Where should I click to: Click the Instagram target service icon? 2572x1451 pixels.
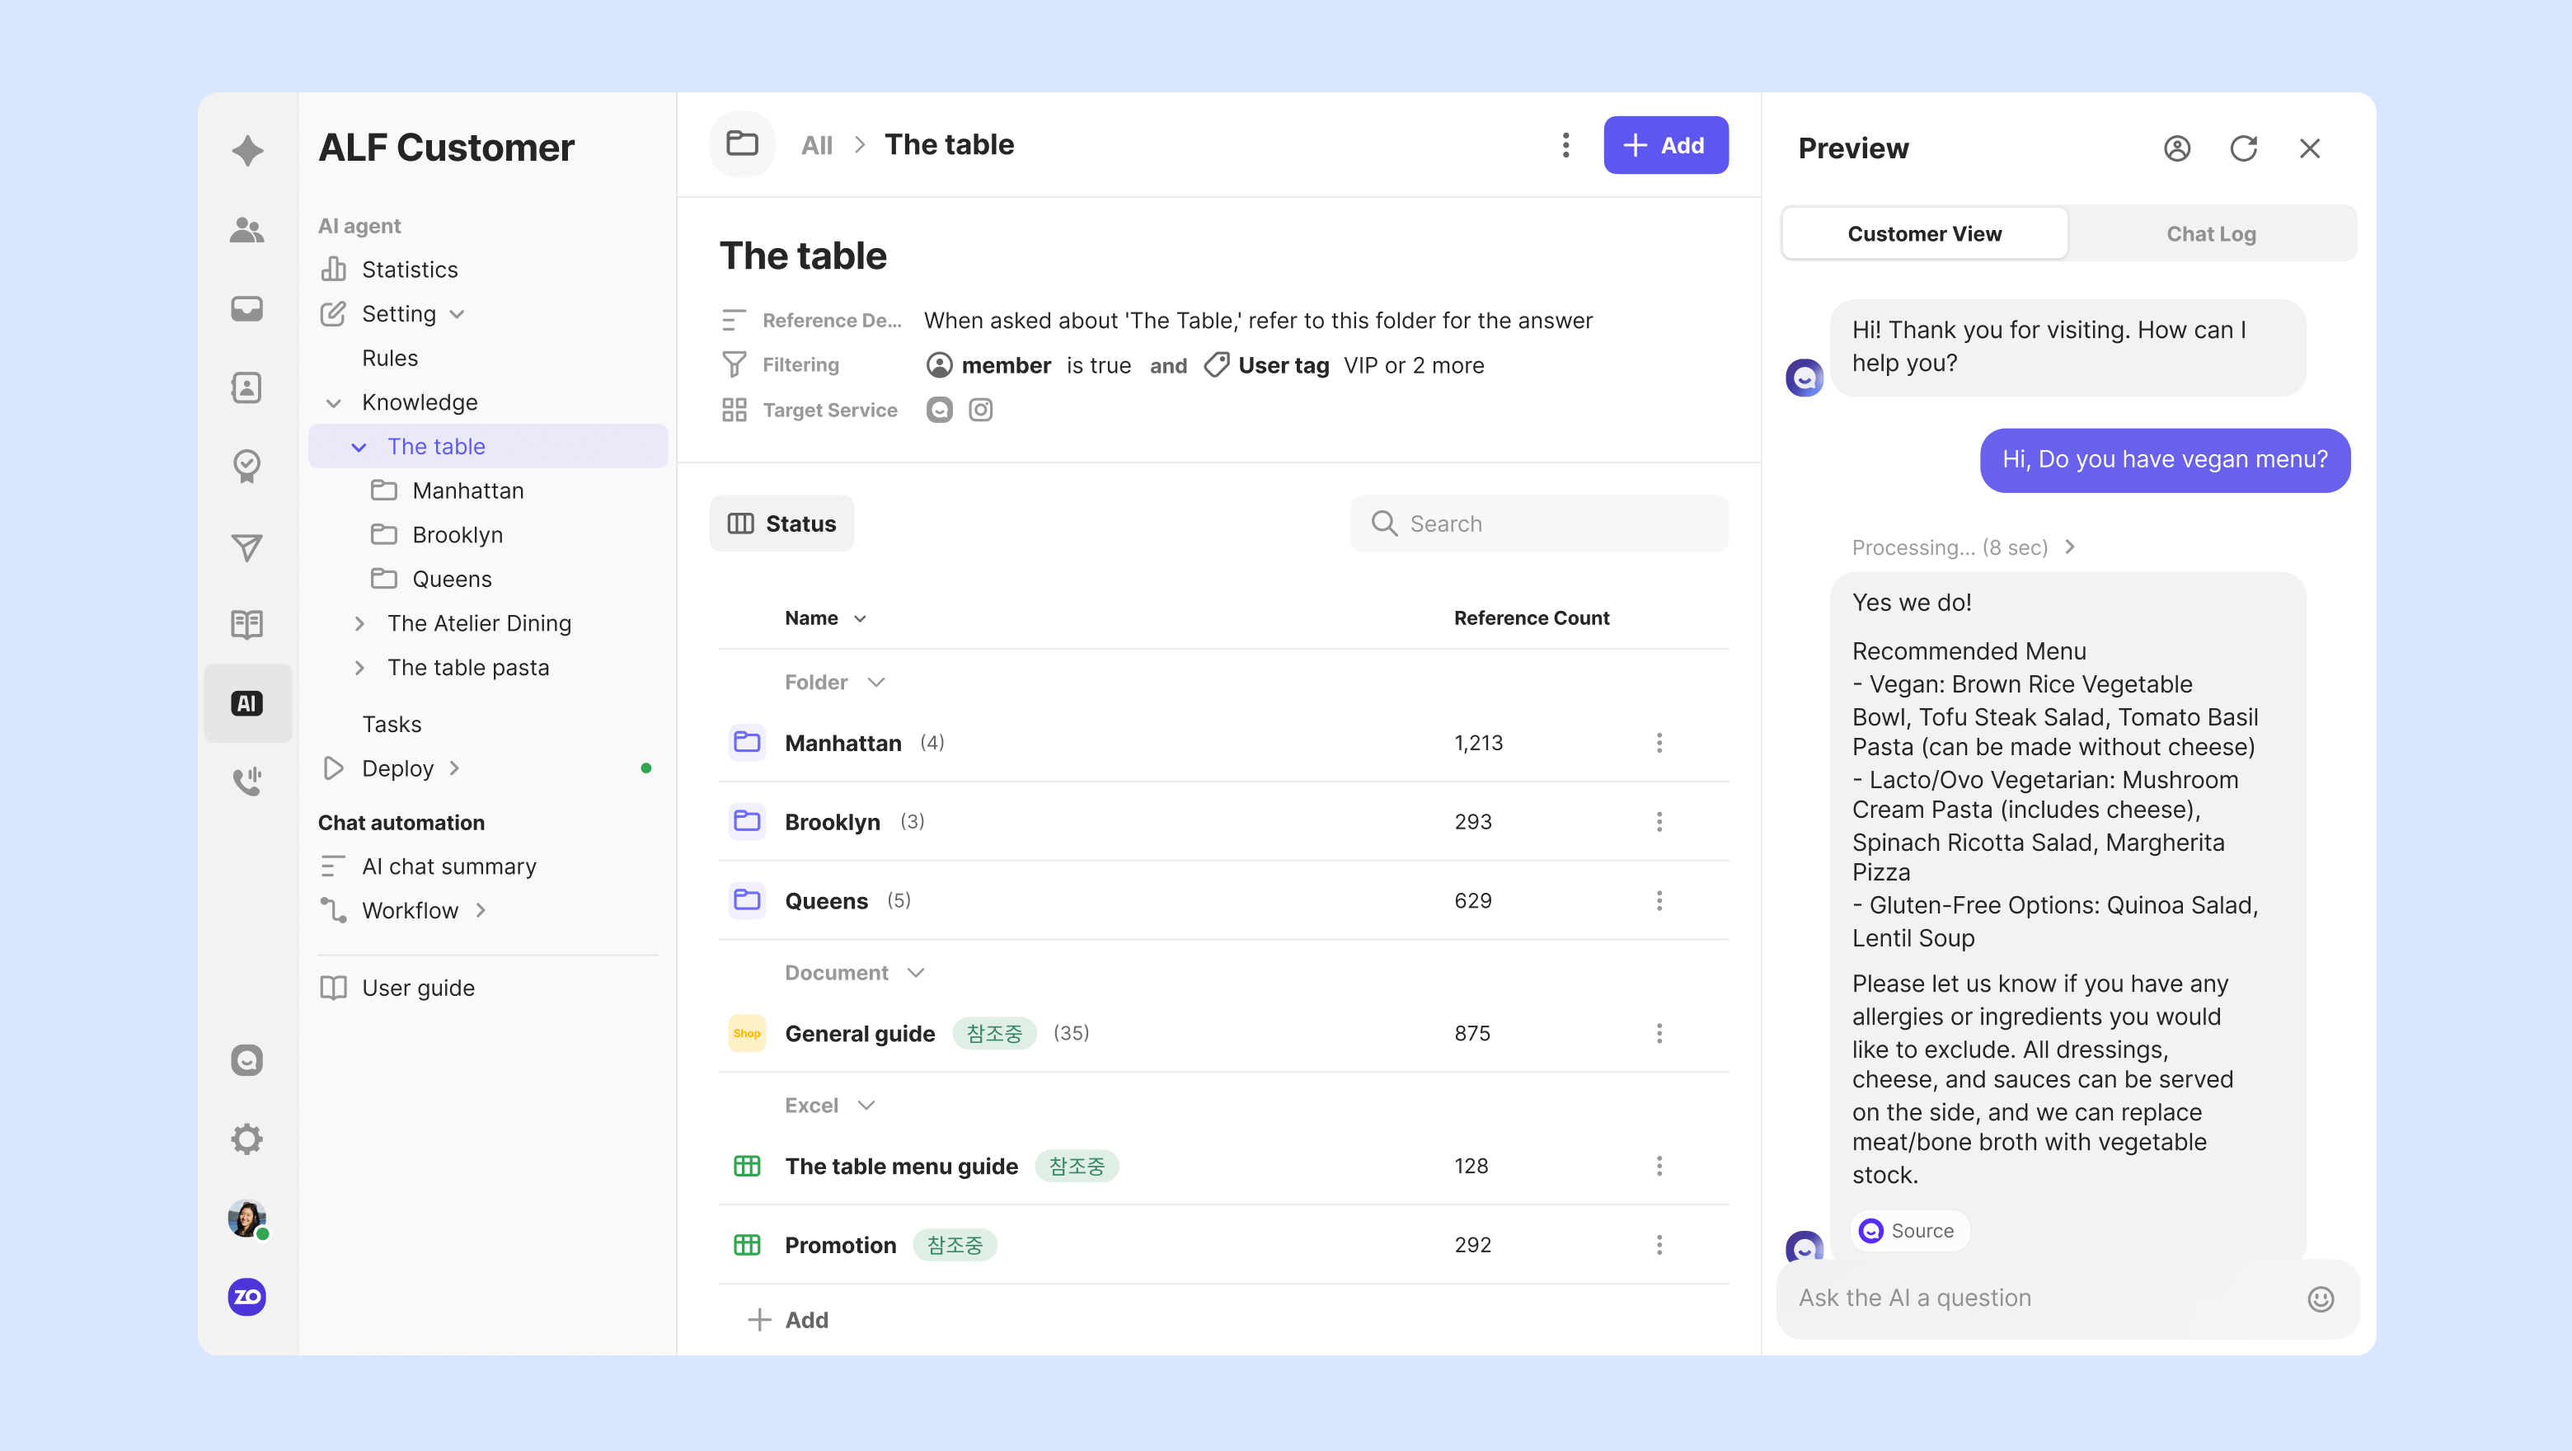[980, 410]
